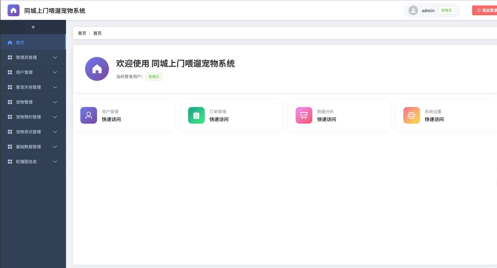The width and height of the screenshot is (497, 268).
Task: Click the sidebar collapse hamburger button
Action: [33, 27]
